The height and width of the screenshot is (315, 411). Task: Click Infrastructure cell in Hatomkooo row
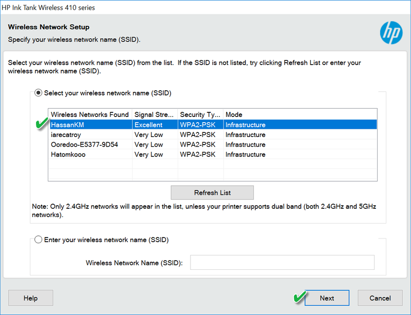coord(300,154)
